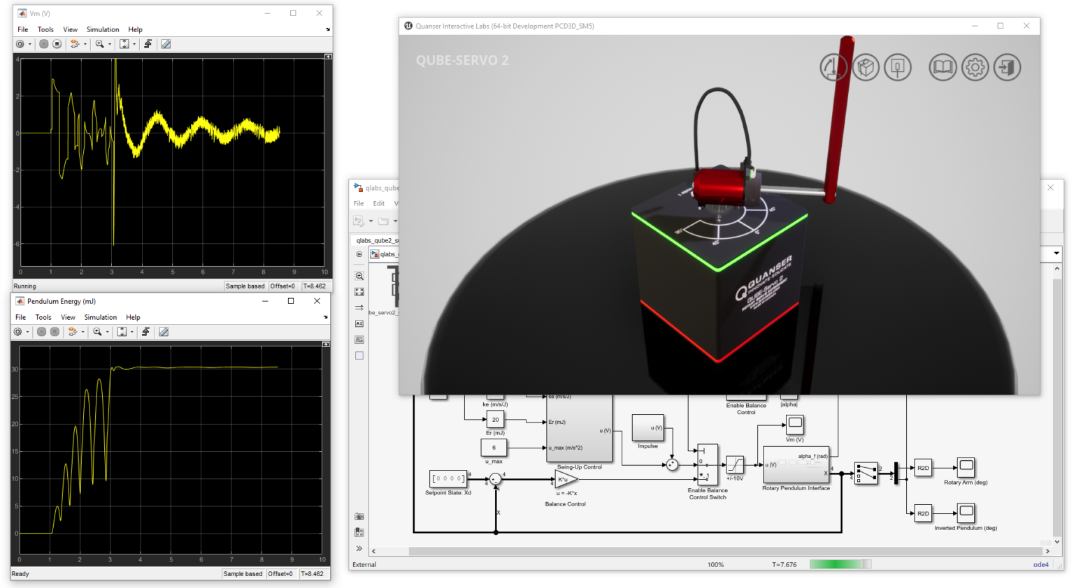Expand zoom dropdown in Pendulum Energy scope
Image resolution: width=1074 pixels, height=588 pixels.
[x=108, y=332]
